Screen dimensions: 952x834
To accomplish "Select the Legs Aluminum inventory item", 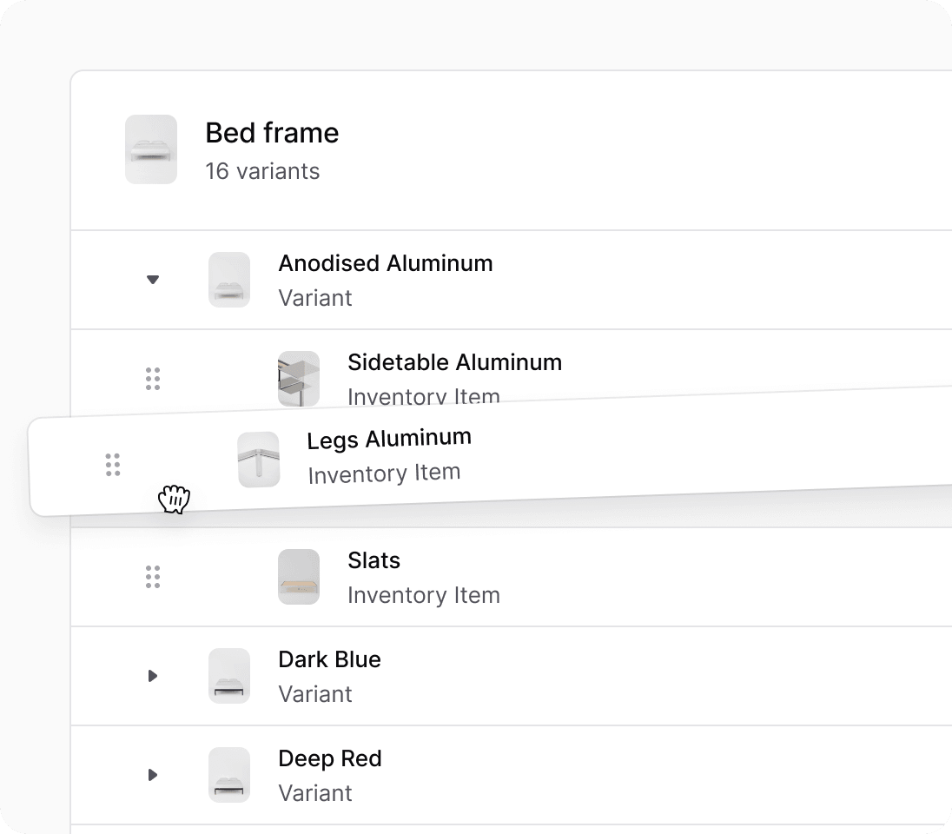I will tap(389, 439).
